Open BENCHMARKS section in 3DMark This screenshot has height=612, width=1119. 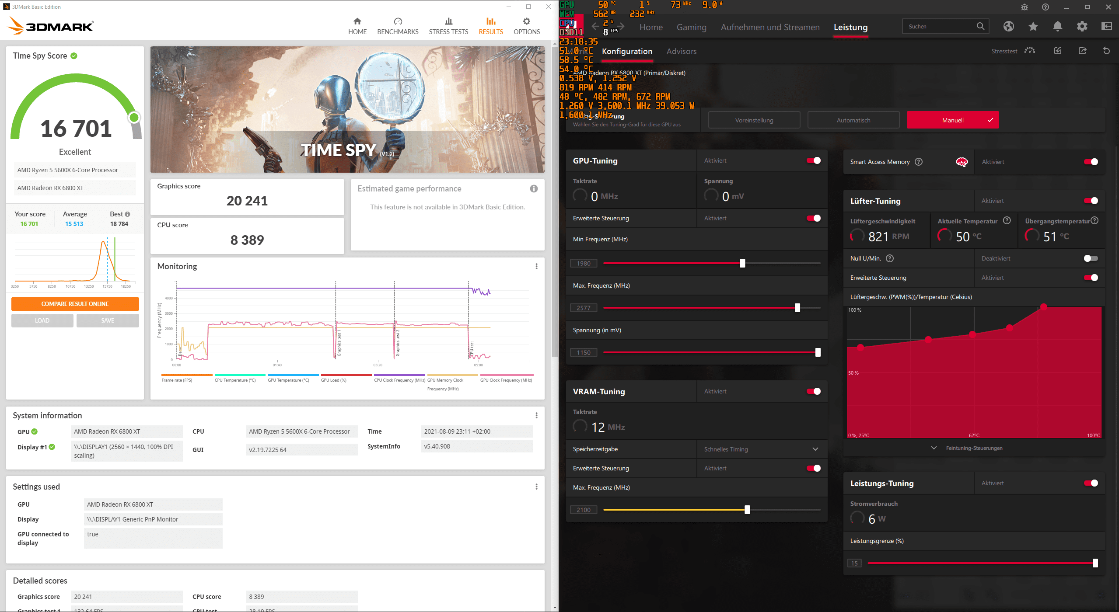coord(398,26)
